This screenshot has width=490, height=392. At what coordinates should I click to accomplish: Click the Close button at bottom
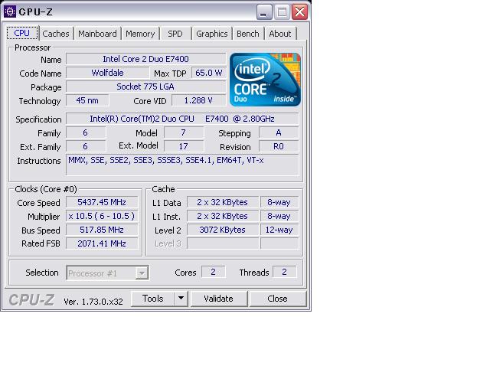point(277,299)
